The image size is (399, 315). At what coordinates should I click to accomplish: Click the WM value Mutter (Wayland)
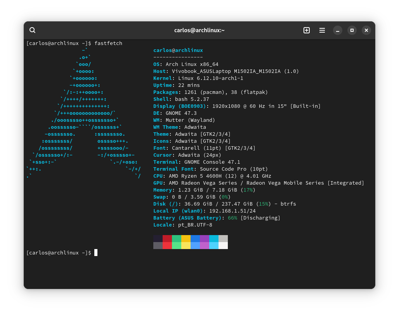(190, 120)
